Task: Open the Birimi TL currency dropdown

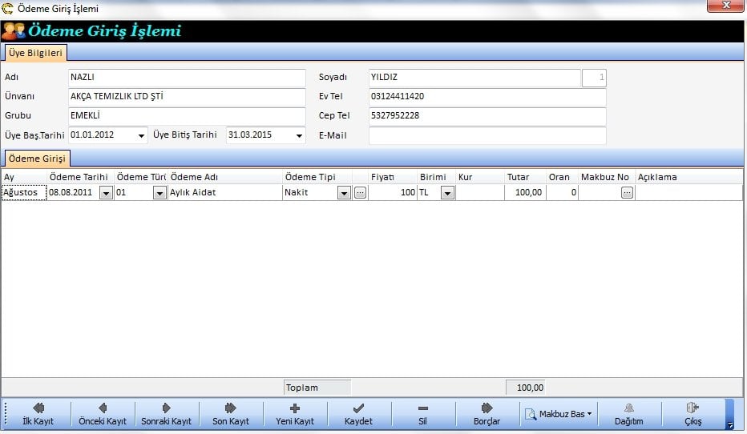Action: click(x=447, y=193)
